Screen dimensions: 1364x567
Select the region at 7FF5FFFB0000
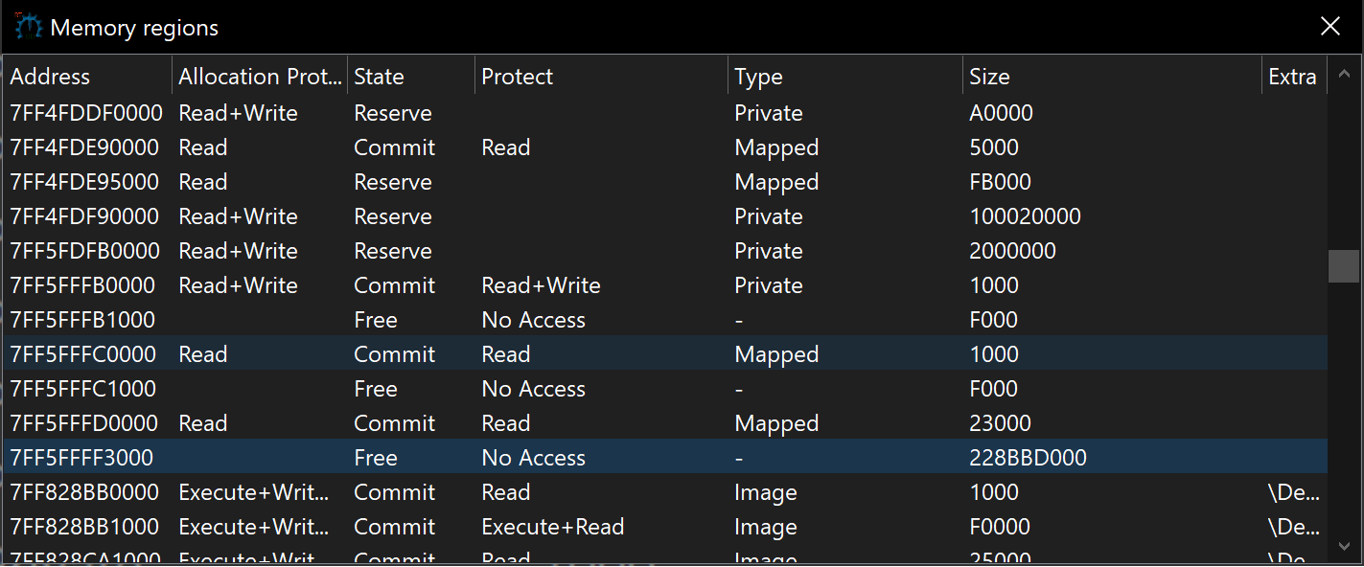click(86, 285)
